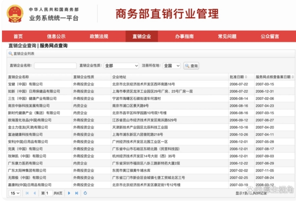Select company 富迪健康科技有限公司
The height and width of the screenshot is (202, 296).
pos(25,134)
